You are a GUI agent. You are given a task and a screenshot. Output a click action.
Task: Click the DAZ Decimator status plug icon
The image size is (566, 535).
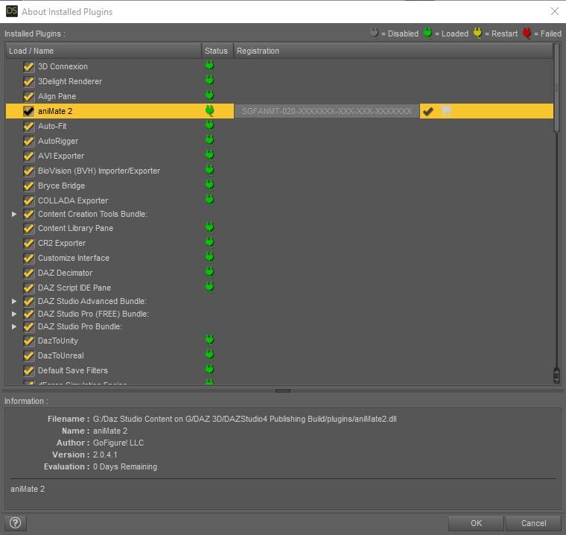[x=209, y=272]
